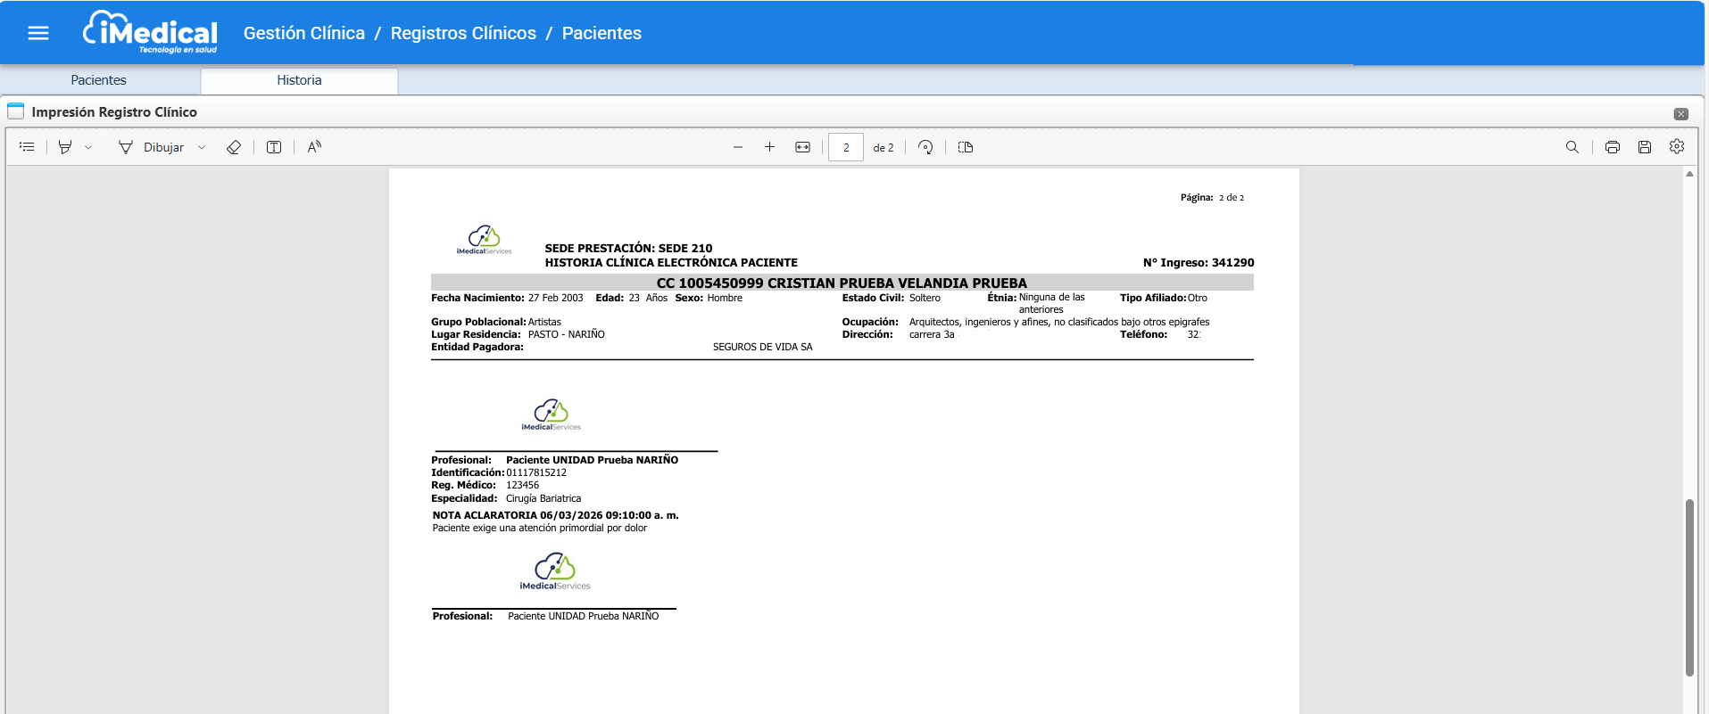Open the hamburger navigation menu
Screen dimensions: 1709x714
pos(38,33)
